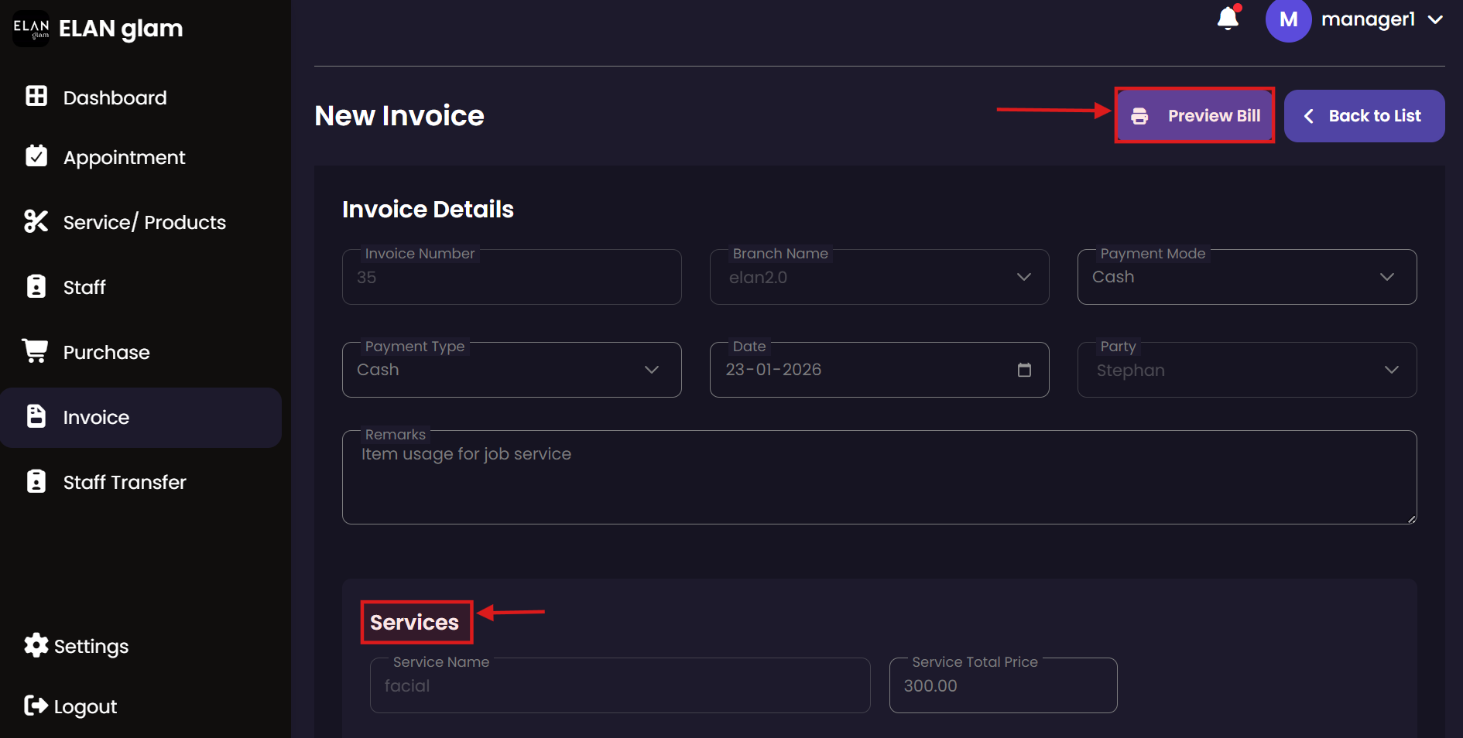
Task: Click the Logout arrow icon
Action: click(36, 706)
